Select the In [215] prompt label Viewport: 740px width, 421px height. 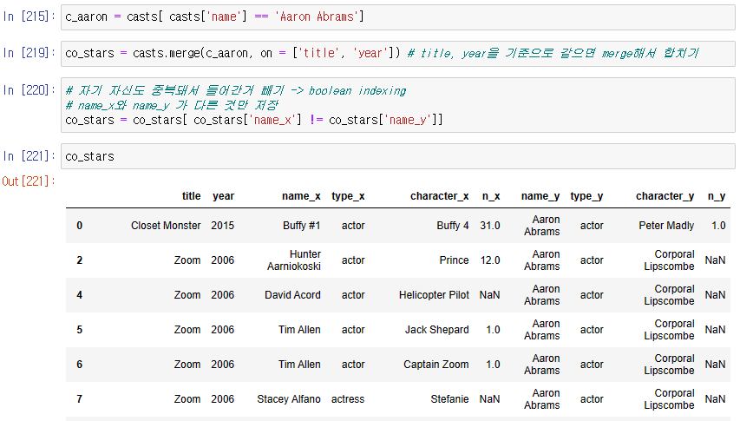(x=29, y=16)
